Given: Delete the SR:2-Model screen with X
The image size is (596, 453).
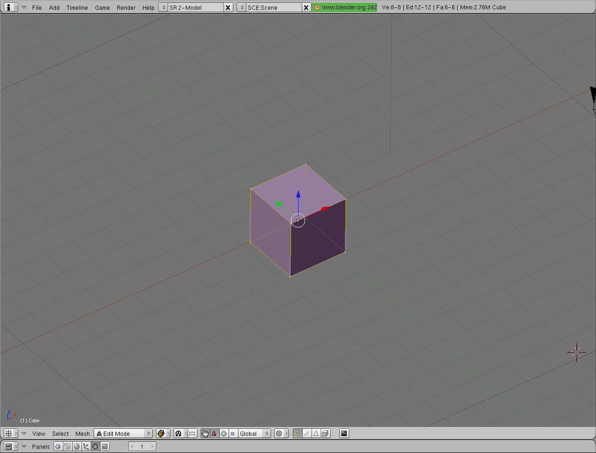Looking at the screenshot, I should pyautogui.click(x=228, y=7).
